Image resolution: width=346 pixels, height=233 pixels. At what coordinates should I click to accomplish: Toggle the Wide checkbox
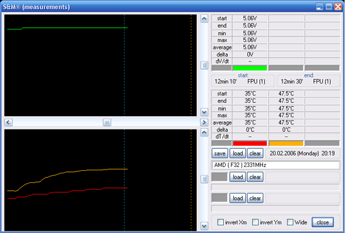point(290,222)
